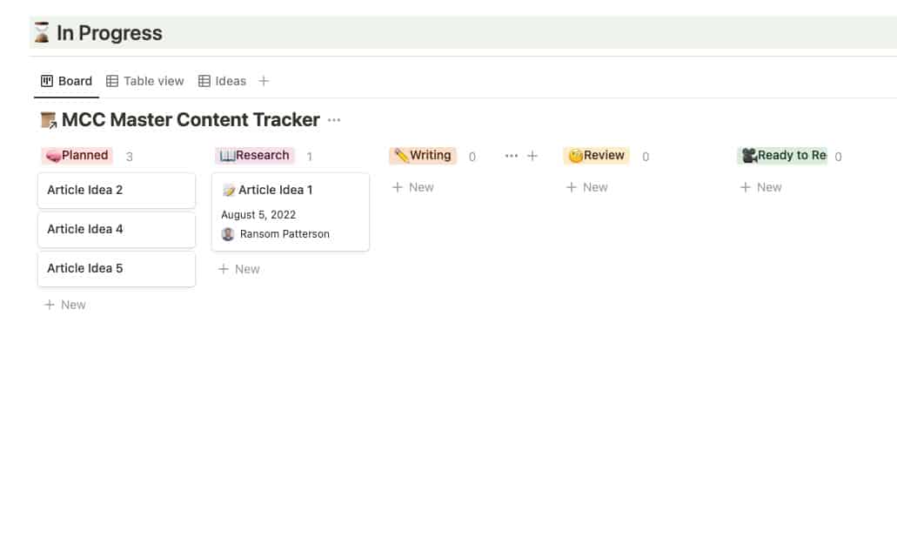Viewport: 897px width, 558px height.
Task: Click the table grid icon beside Table view
Action: point(112,80)
